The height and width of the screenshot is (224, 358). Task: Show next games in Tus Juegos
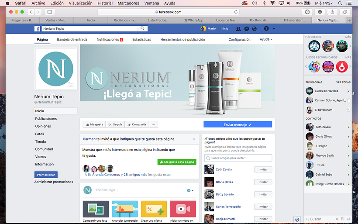point(350,46)
